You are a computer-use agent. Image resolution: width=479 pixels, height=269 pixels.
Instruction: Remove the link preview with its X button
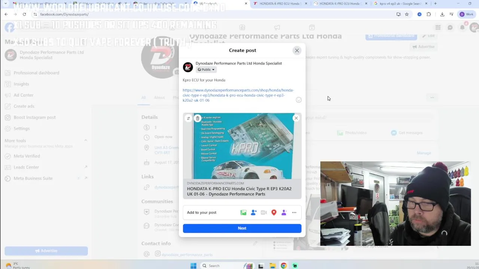coord(296,118)
